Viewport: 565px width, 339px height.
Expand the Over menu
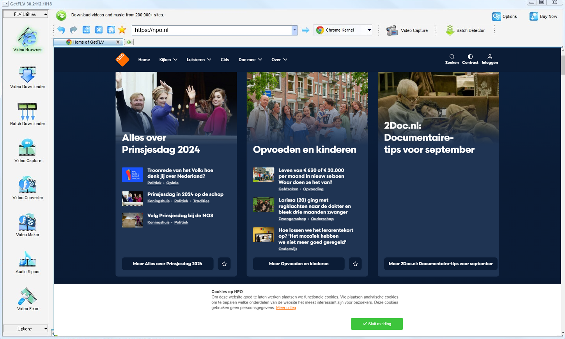[279, 60]
